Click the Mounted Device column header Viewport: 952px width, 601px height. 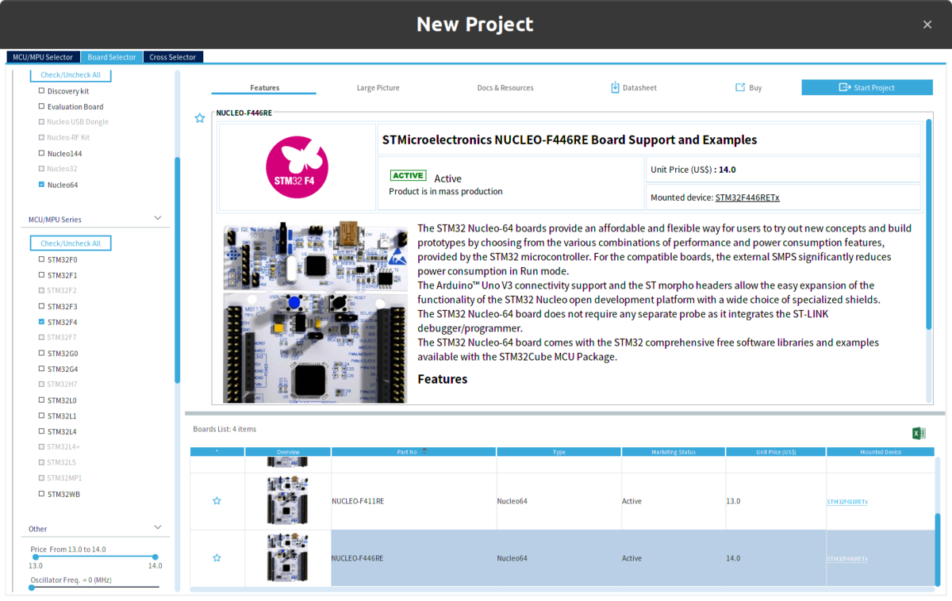[881, 452]
